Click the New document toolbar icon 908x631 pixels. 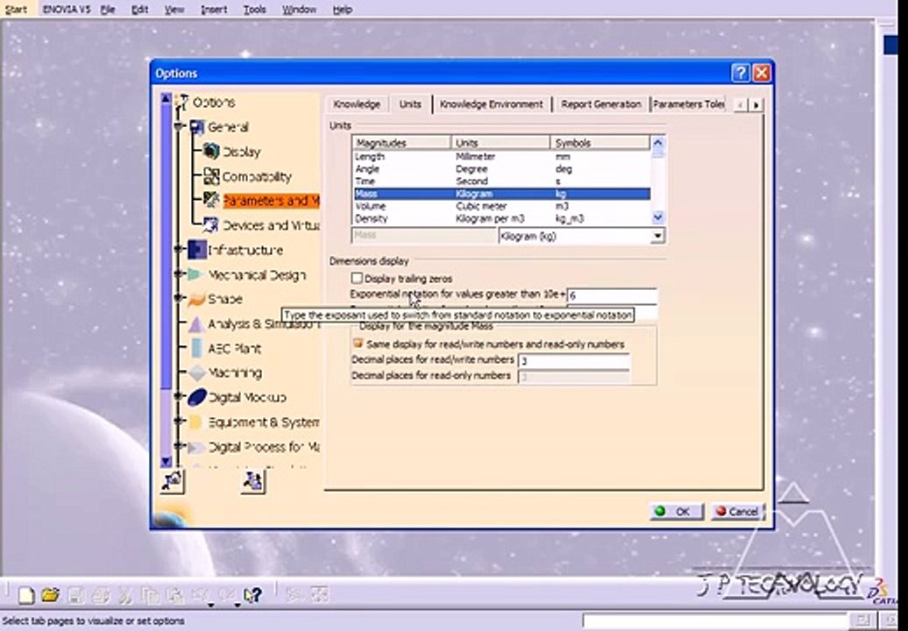26,595
